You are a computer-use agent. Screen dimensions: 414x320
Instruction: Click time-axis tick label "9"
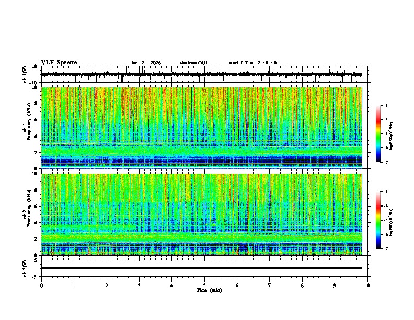coord(335,285)
